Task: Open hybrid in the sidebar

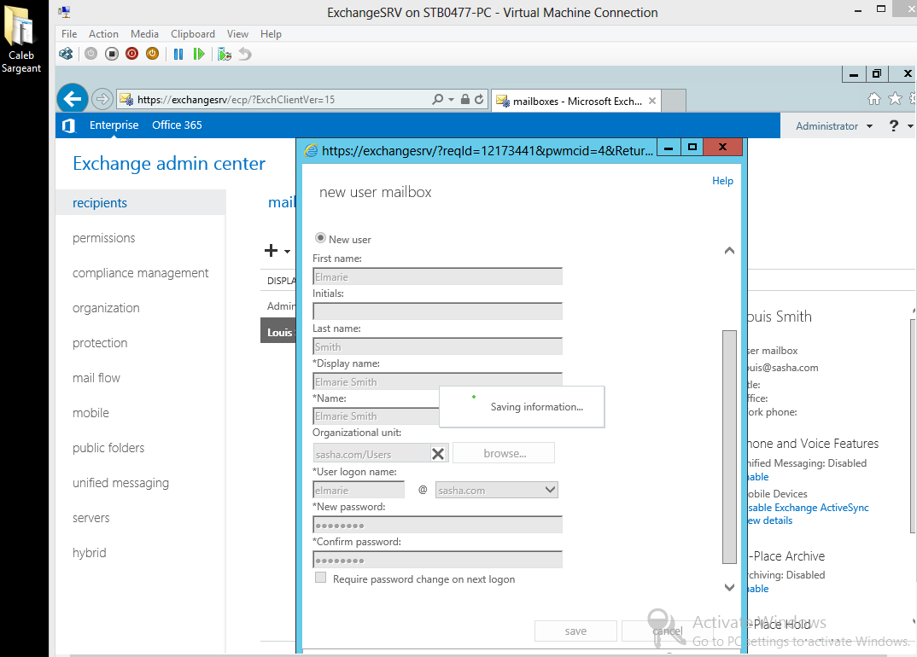Action: click(89, 553)
